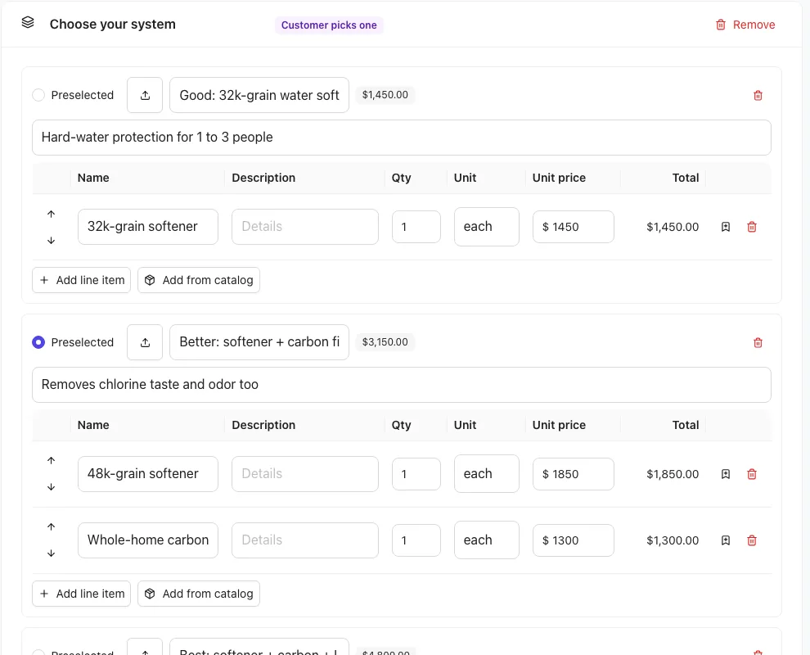This screenshot has height=655, width=810.
Task: Open unit dropdown for 48k-grain softener
Action: click(x=487, y=473)
